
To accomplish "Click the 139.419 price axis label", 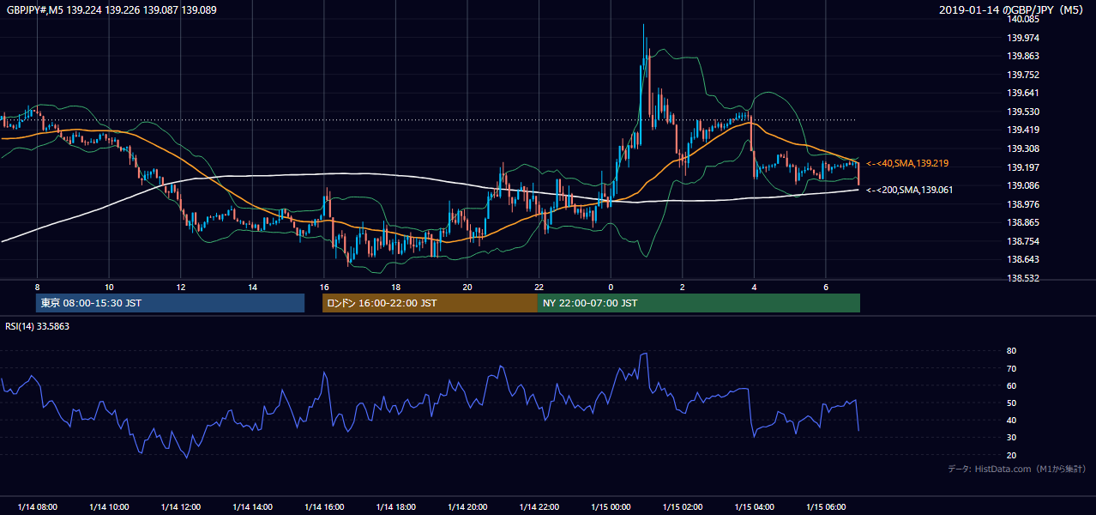I will (x=1024, y=130).
